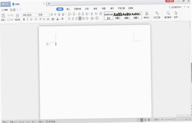192x123 pixels.
Task: Open the References ribbon tab
Action: tap(87, 9)
